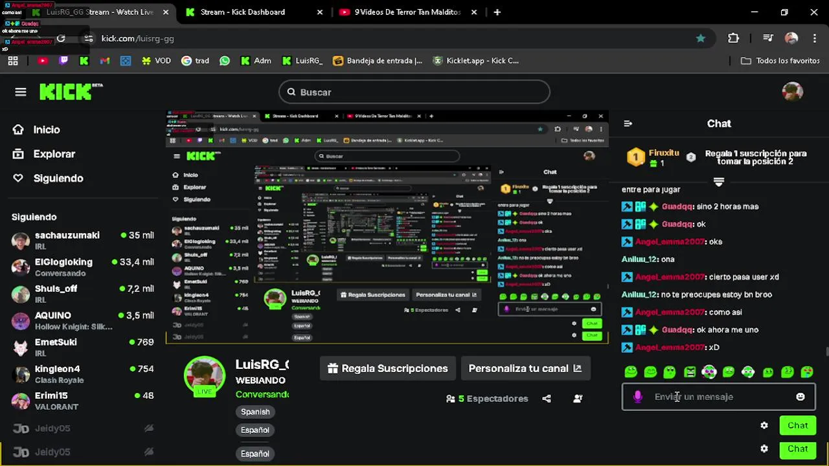829x466 pixels.
Task: Switch to Stream - Kick Dashboard tab
Action: tap(255, 12)
